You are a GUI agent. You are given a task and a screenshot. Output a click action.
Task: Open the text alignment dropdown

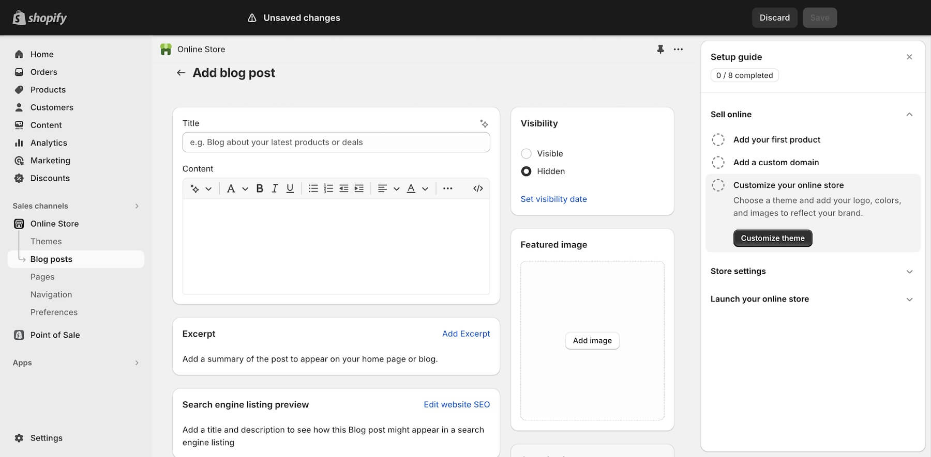coord(388,188)
